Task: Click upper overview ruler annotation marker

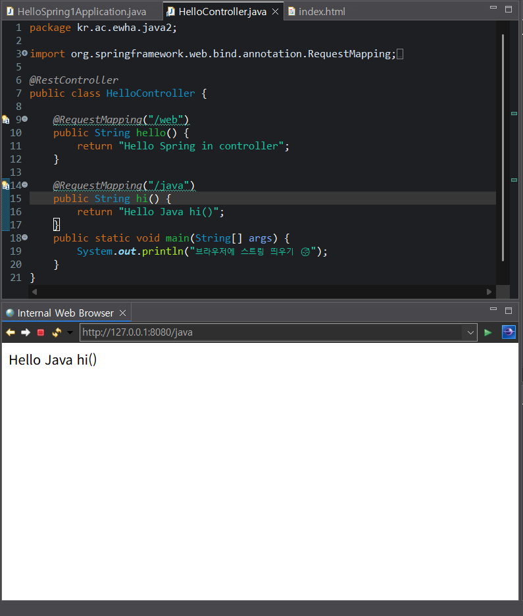Action: [x=514, y=114]
